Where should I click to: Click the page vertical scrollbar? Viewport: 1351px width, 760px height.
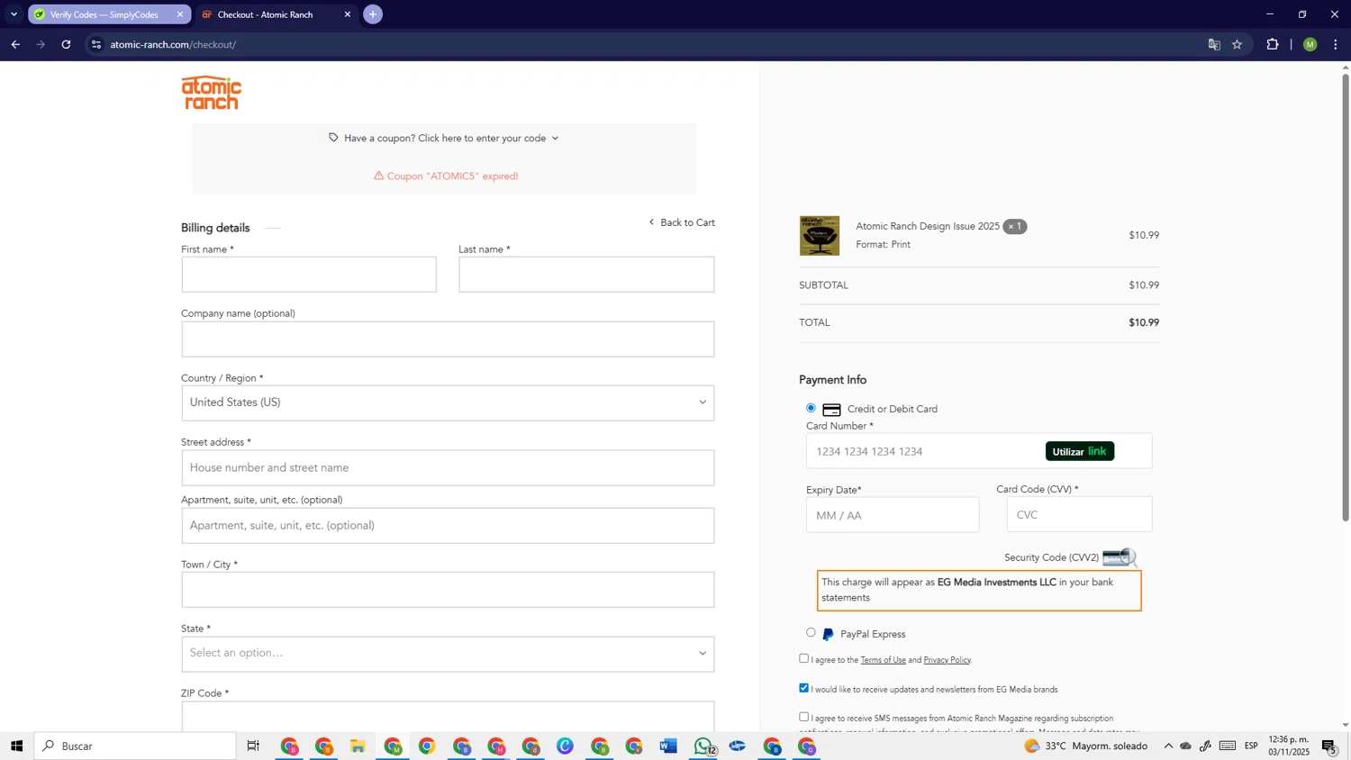click(1346, 297)
